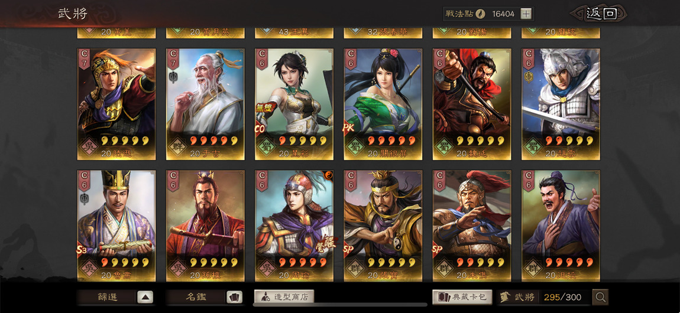Select the 孫權 general card

pos(205,226)
